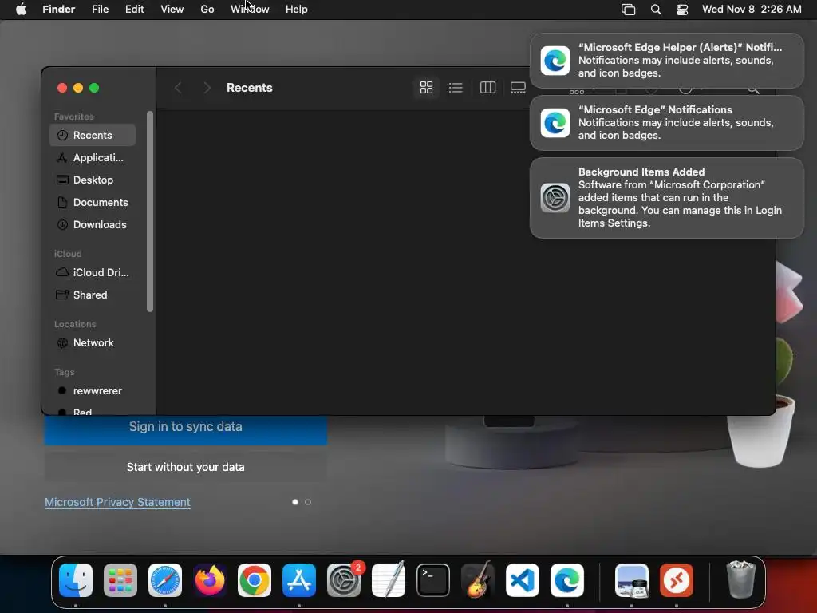Open Finder from the Dock
The width and height of the screenshot is (817, 613).
pos(76,580)
